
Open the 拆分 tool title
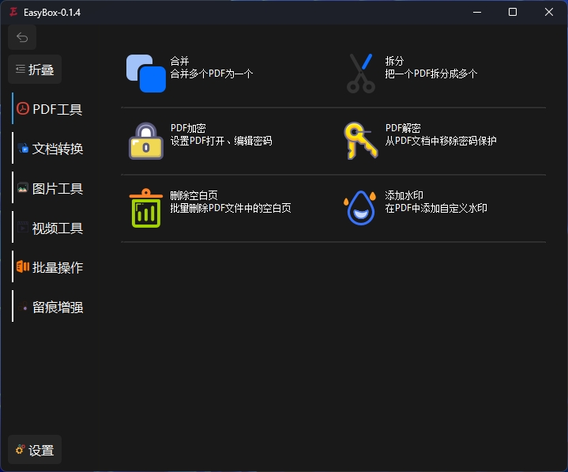coord(394,61)
